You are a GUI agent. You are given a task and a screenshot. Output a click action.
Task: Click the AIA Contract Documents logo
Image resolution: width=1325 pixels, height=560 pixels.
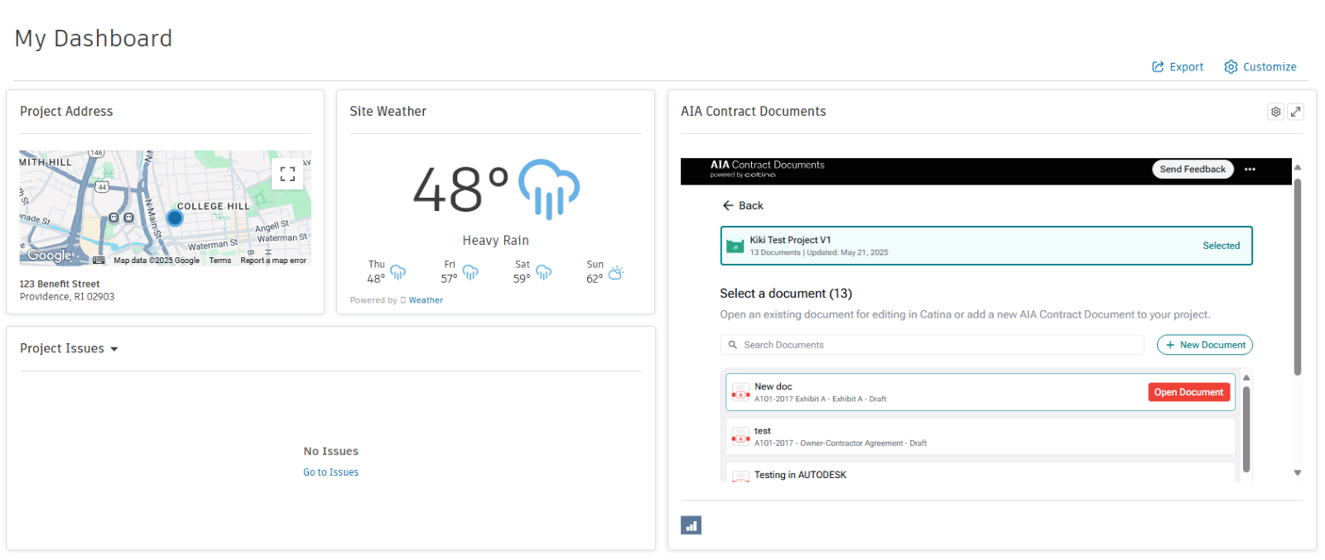767,169
